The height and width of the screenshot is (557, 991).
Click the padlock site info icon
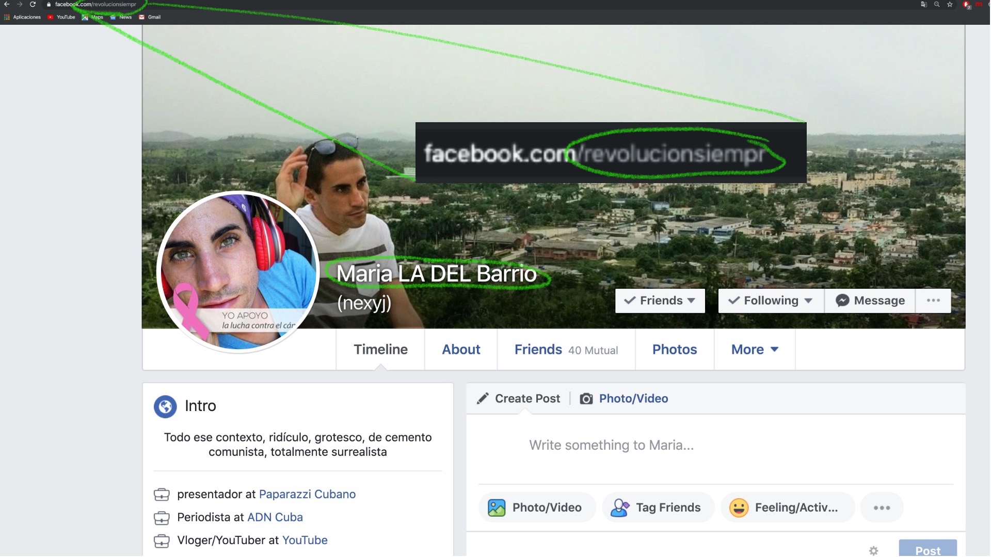point(49,4)
